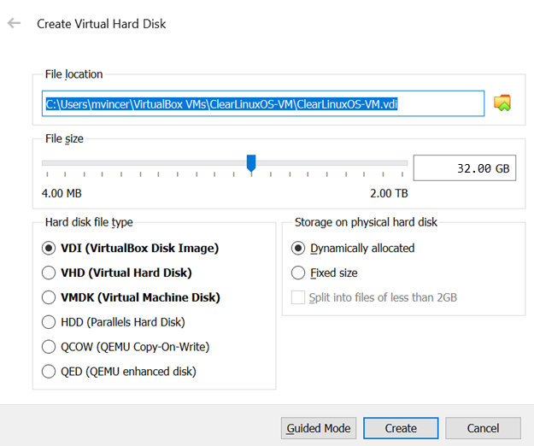The image size is (534, 446).
Task: Switch to Guided Mode
Action: 319,428
